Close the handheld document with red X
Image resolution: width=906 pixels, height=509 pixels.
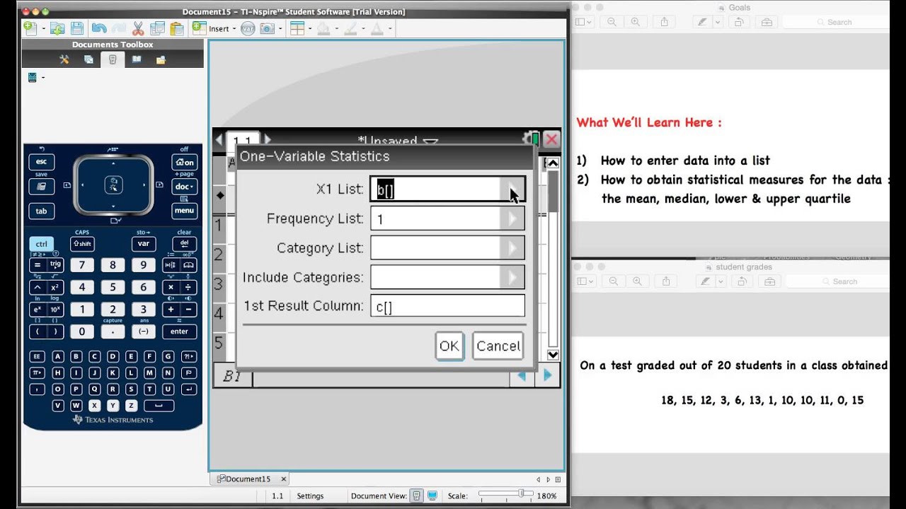[551, 139]
